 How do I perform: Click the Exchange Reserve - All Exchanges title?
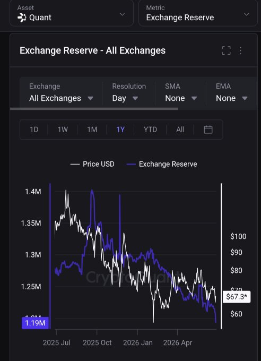pos(92,50)
